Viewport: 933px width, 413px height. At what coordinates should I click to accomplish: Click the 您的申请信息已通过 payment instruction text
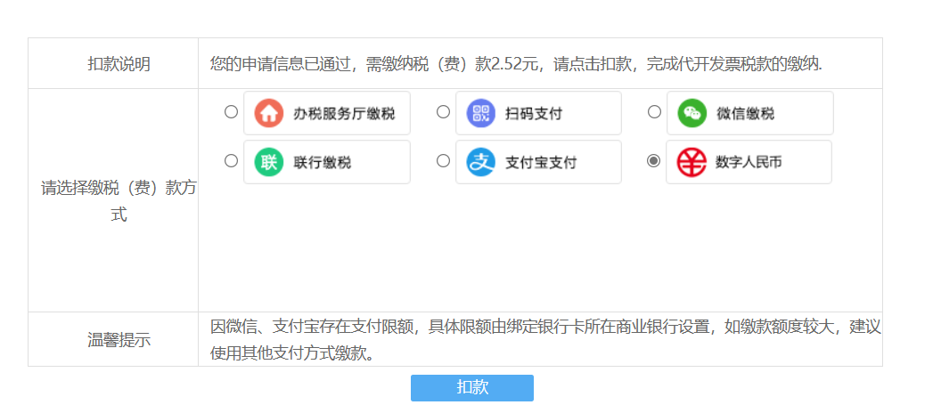pyautogui.click(x=516, y=64)
